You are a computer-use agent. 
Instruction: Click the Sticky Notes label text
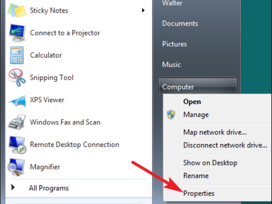[x=49, y=11]
